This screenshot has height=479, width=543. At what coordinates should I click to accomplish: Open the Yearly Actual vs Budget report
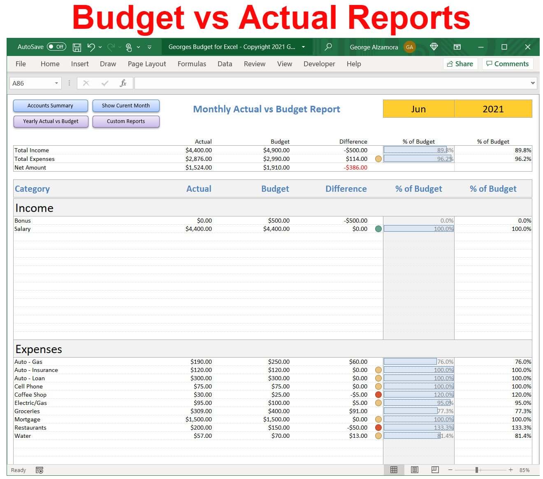(x=51, y=121)
